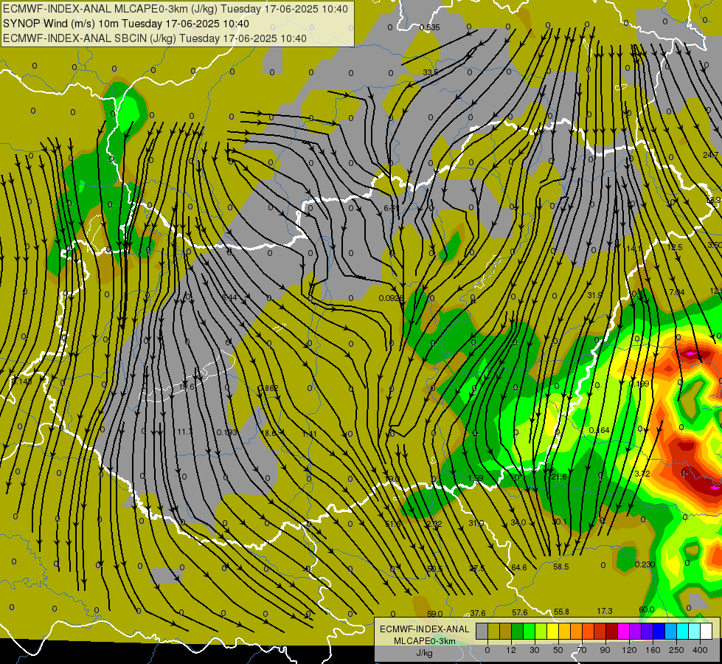The height and width of the screenshot is (664, 722).
Task: Click the SBCIN header line
Action: tap(155, 38)
